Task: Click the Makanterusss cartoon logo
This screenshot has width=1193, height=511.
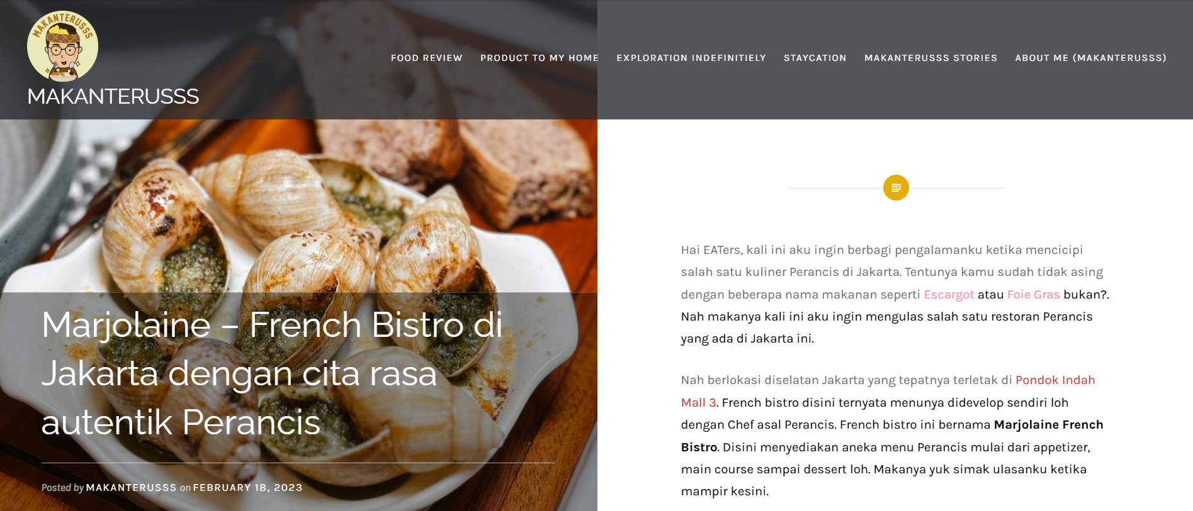Action: click(62, 47)
